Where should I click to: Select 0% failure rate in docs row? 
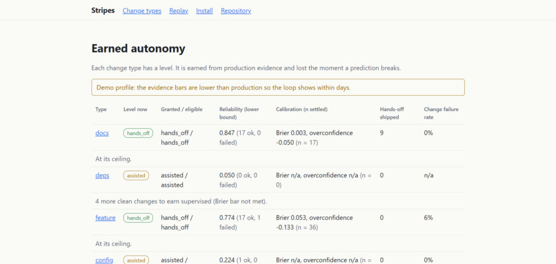(x=428, y=133)
